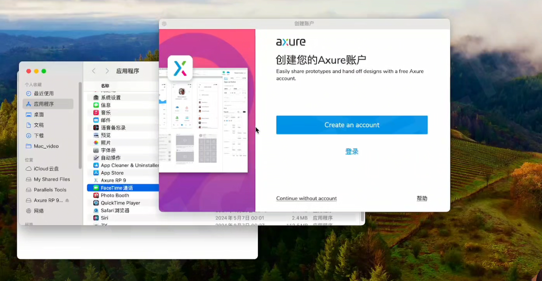
Task: Select App Cleaner & Uninstaller icon
Action: point(96,165)
